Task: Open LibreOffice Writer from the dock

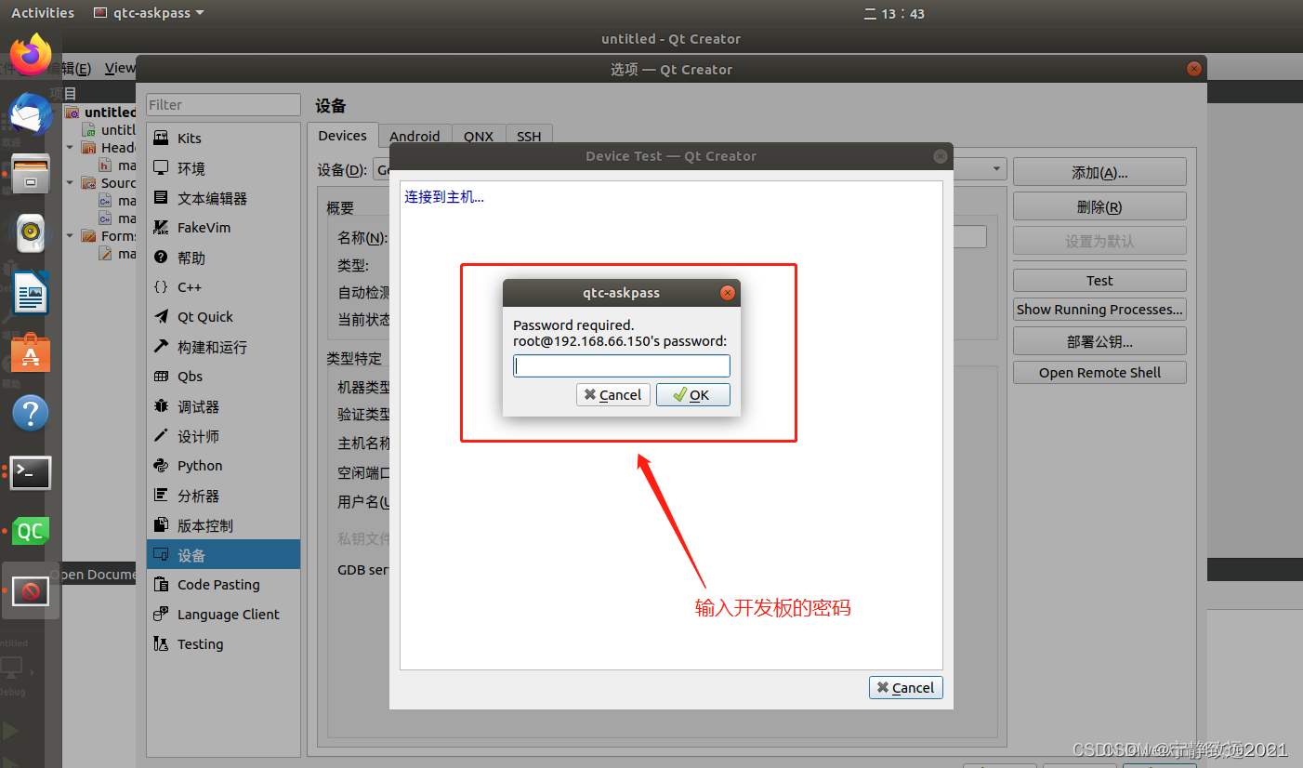Action: click(x=31, y=293)
